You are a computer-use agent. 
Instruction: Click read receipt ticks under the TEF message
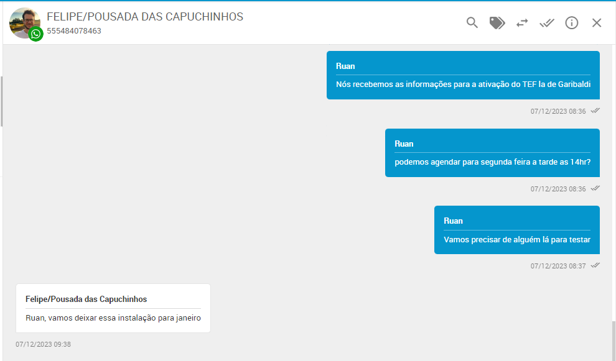595,111
